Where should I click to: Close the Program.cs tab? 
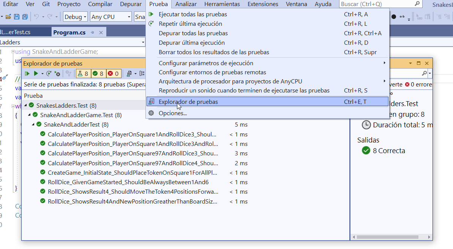(101, 33)
